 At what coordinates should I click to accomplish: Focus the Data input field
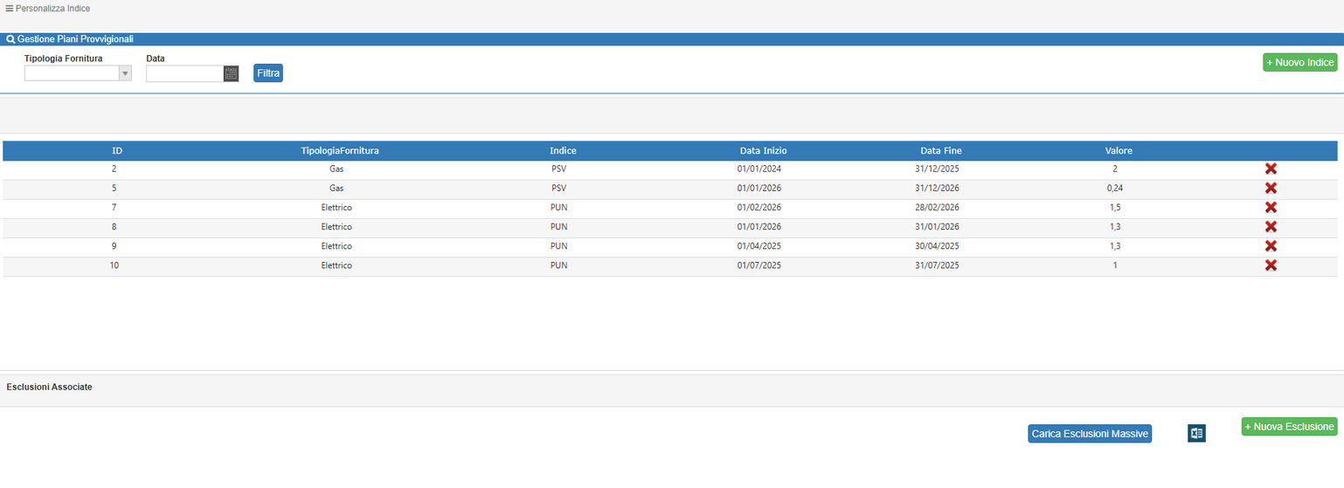184,73
